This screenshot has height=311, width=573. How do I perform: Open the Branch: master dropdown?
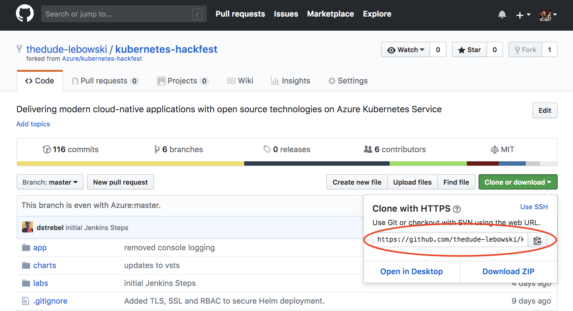[x=50, y=182]
